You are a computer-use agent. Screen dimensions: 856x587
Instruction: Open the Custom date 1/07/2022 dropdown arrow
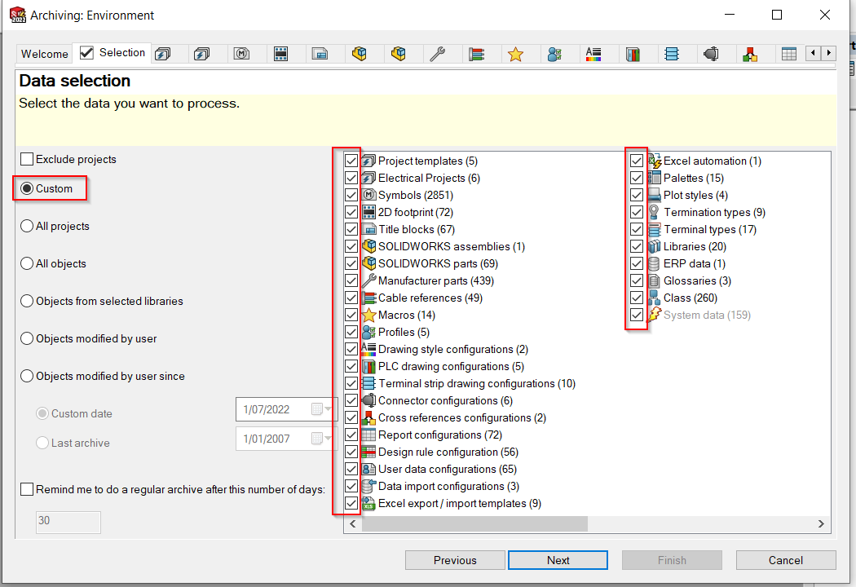coord(329,409)
